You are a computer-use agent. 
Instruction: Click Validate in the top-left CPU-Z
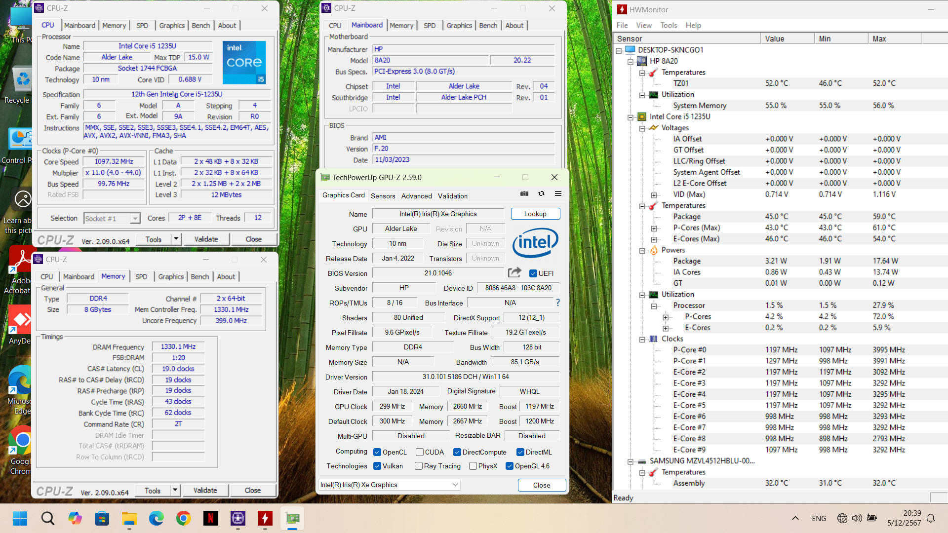tap(206, 239)
